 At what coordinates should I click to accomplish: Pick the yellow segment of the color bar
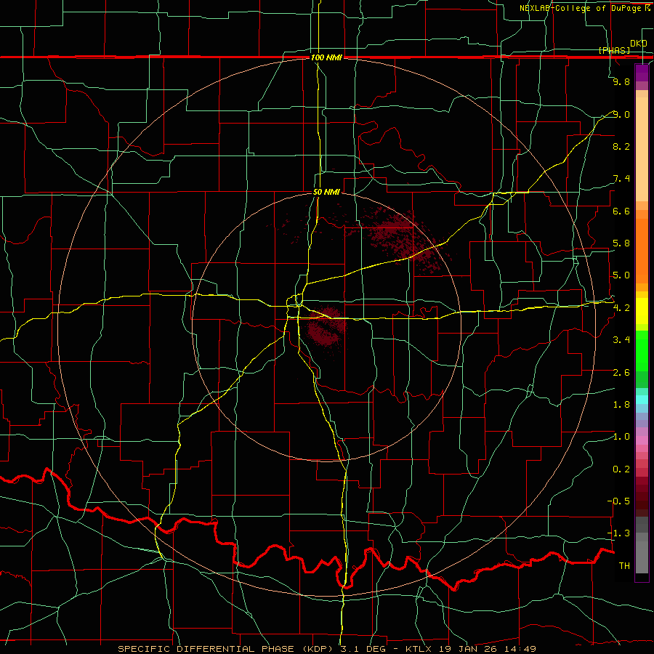click(x=642, y=311)
